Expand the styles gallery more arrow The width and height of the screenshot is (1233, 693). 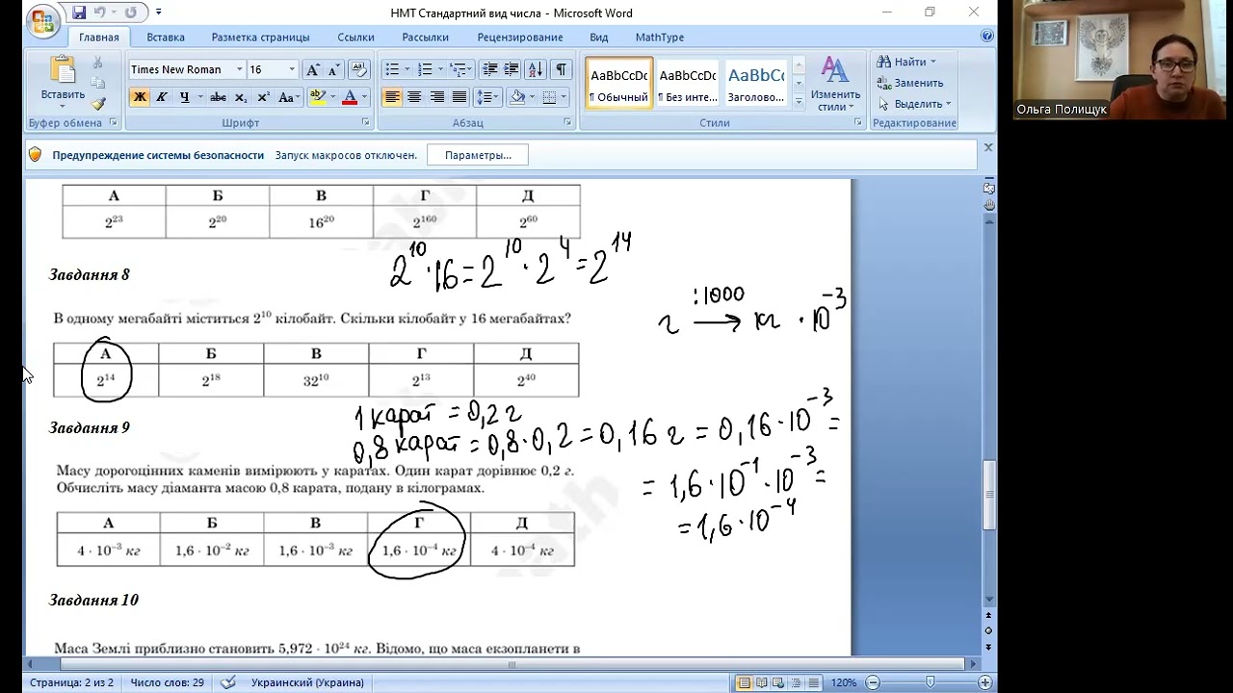pos(798,102)
